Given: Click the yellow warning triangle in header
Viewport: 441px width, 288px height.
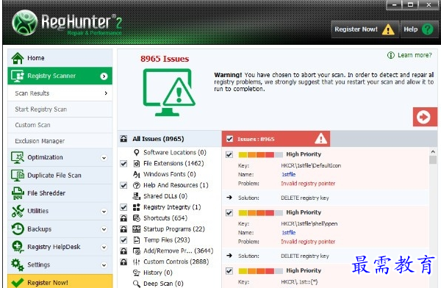Looking at the screenshot, I should coord(388,29).
